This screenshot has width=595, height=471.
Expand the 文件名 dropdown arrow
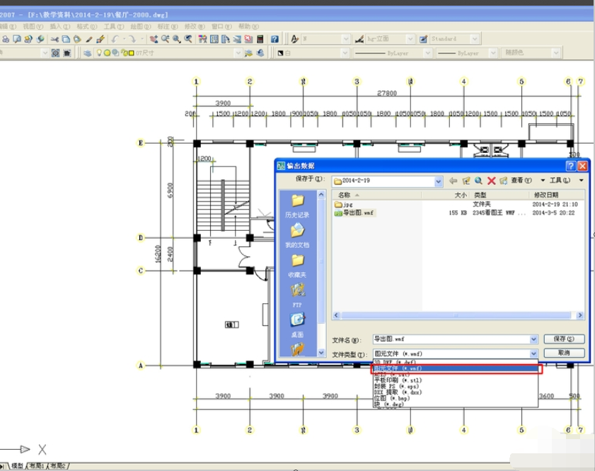533,339
